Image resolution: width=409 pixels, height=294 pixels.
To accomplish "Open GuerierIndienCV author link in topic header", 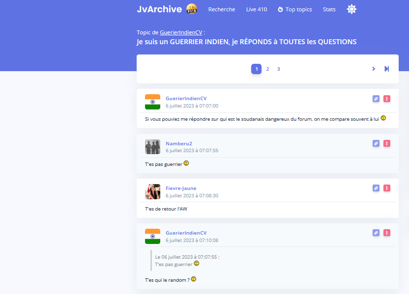I will (181, 32).
